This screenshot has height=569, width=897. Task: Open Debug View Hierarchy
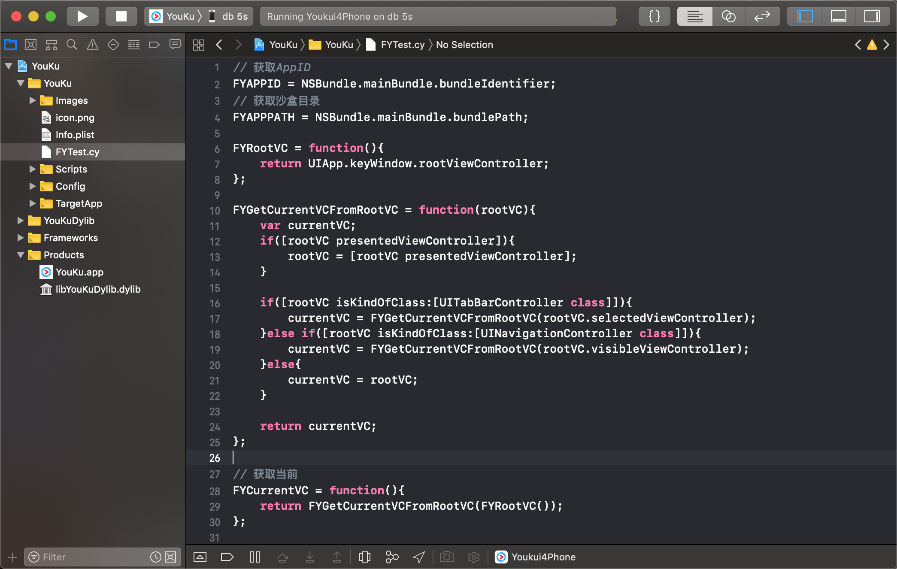click(x=364, y=557)
